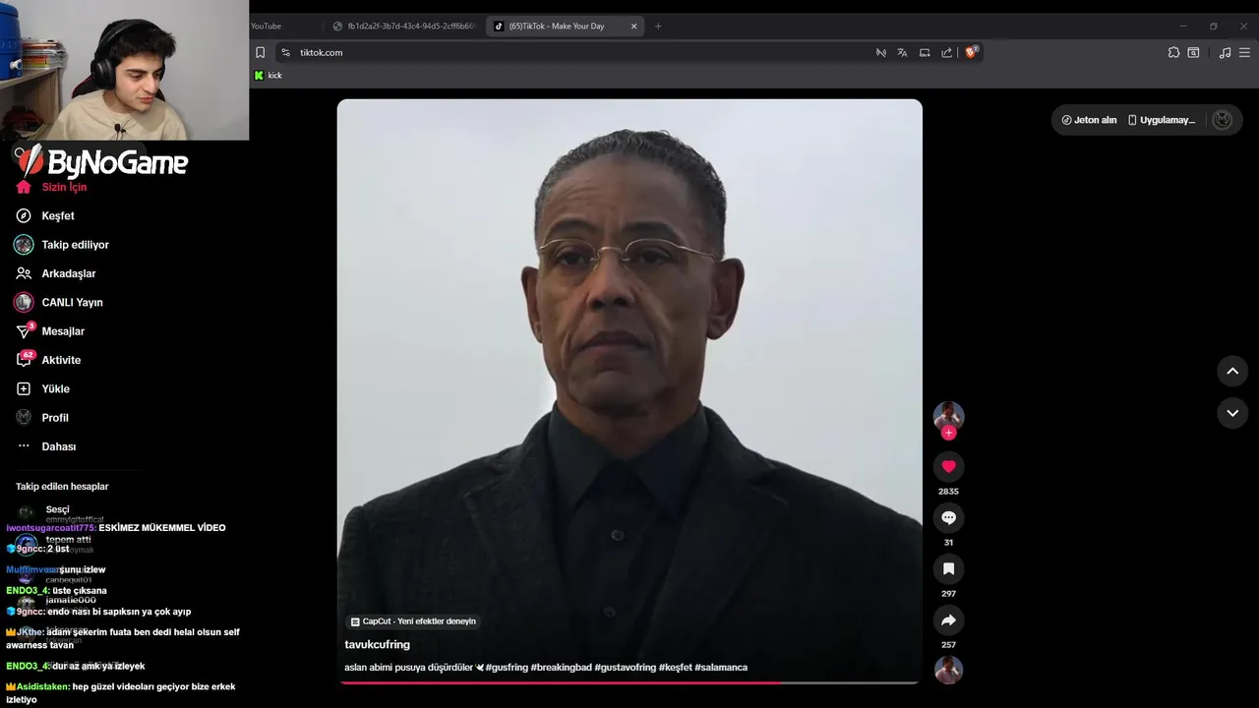Image resolution: width=1259 pixels, height=708 pixels.
Task: Click the #gusfring hashtag
Action: coord(507,668)
